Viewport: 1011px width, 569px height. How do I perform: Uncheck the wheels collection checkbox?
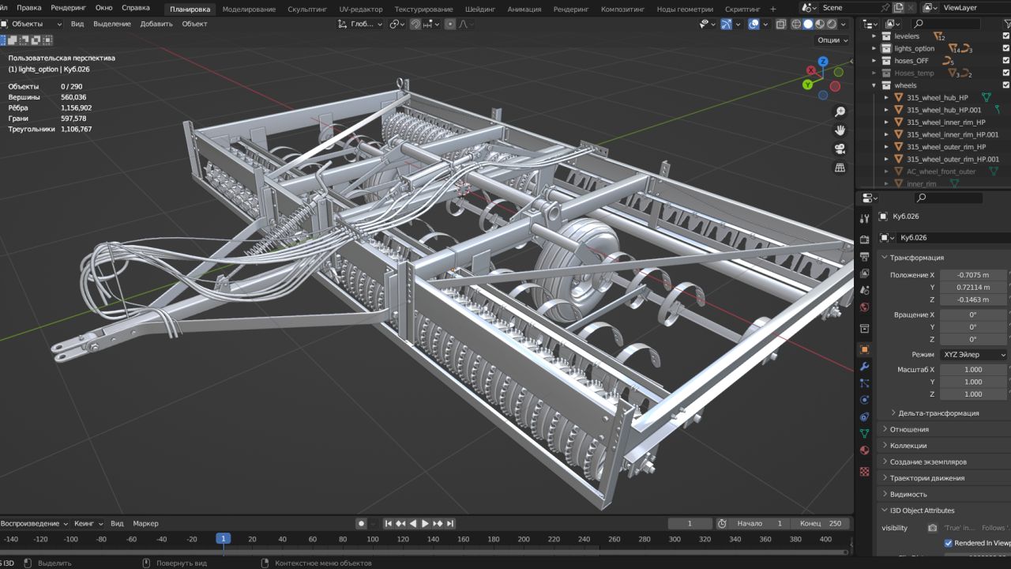tap(1005, 85)
